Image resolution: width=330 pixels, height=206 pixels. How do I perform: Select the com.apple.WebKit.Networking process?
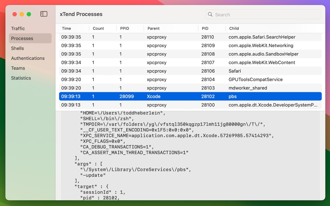pos(174,45)
